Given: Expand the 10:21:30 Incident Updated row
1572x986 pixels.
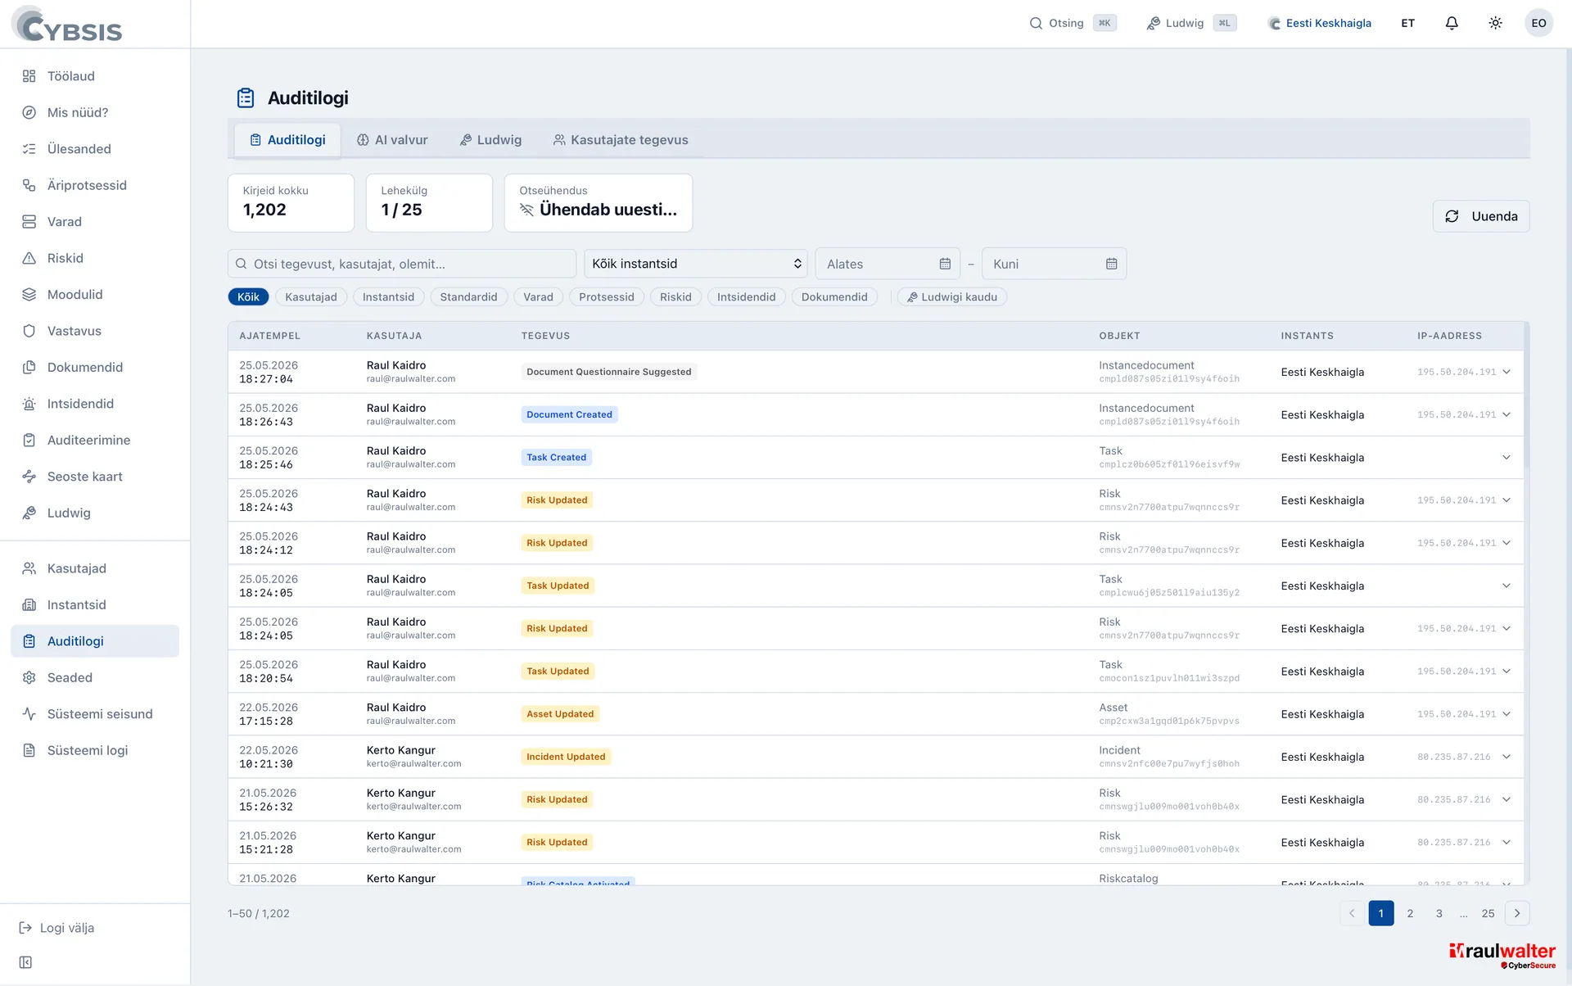Looking at the screenshot, I should click(1506, 757).
